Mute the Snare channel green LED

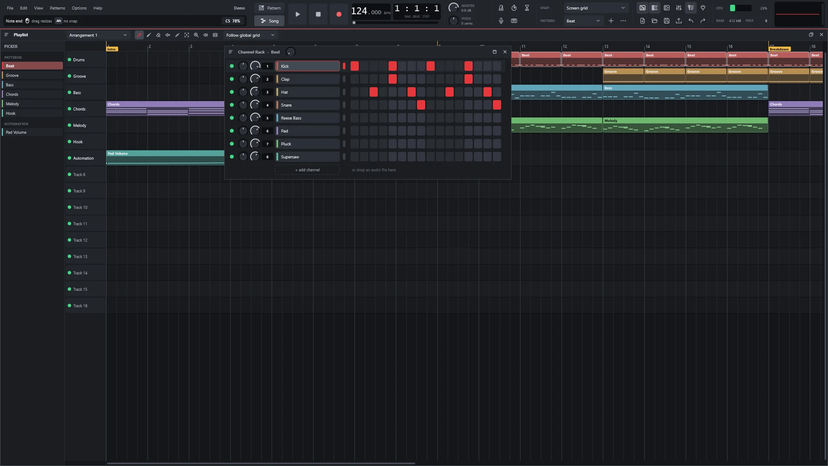click(x=232, y=105)
